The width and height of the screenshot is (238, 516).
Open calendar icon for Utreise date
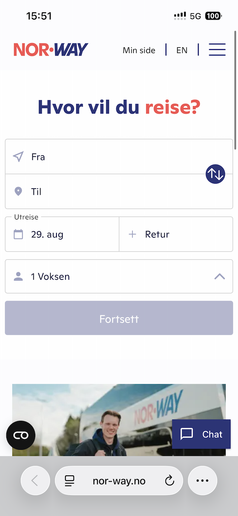(x=18, y=234)
